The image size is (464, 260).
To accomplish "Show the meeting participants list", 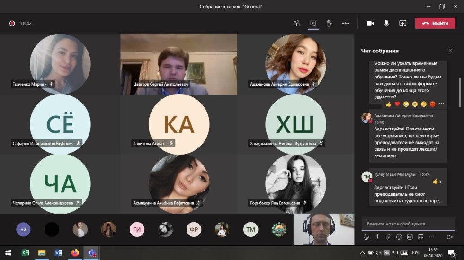I will tap(297, 23).
